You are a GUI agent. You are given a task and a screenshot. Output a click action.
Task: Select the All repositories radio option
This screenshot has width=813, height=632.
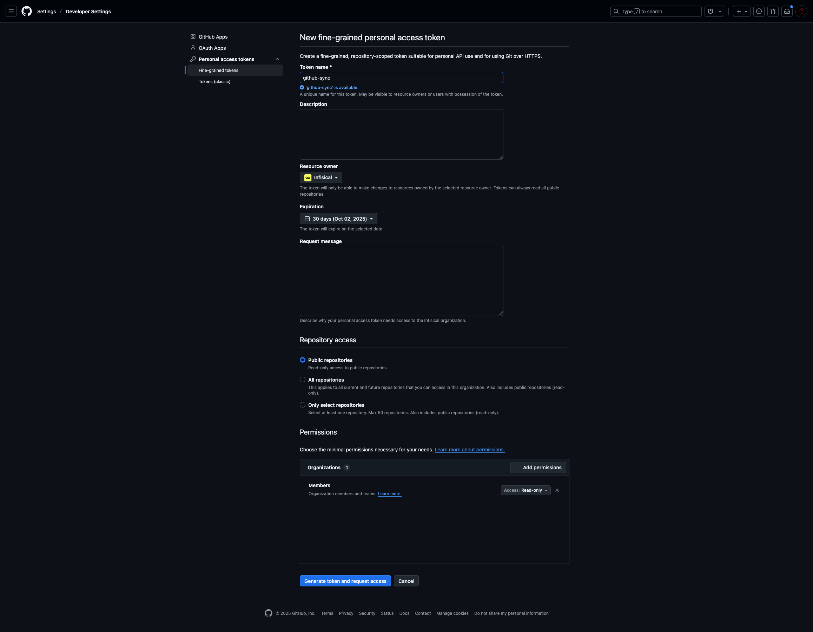(303, 379)
